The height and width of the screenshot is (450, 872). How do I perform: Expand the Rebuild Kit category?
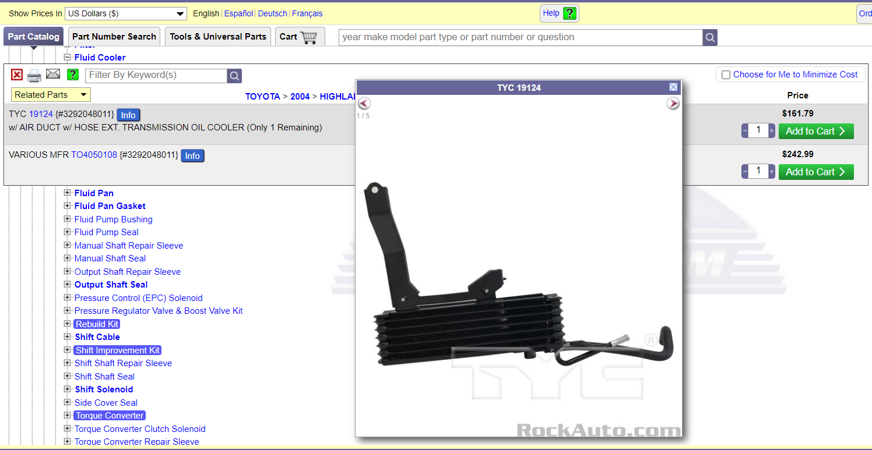[67, 324]
